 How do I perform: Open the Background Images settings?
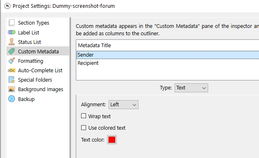(41, 89)
